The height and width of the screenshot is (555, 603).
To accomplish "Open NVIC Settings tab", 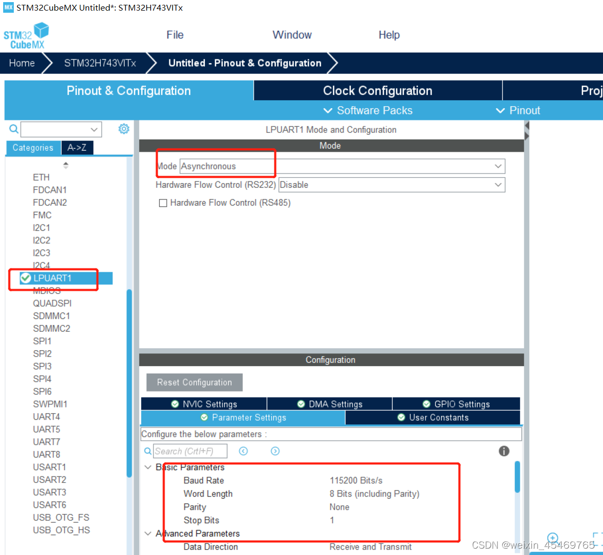I will 204,404.
